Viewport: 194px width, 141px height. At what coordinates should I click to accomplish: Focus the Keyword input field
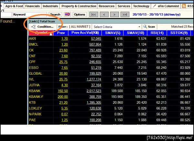[30, 15]
